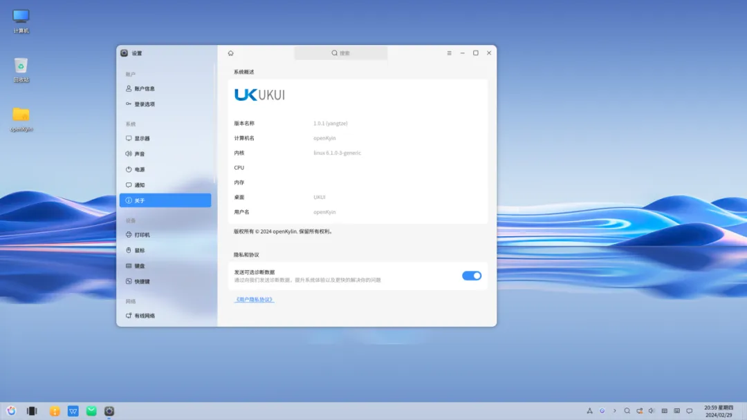
Task: Open the notification bubble tray icon
Action: click(x=690, y=411)
